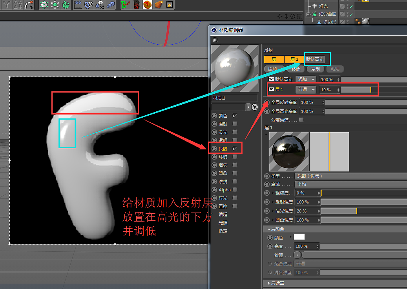
Task: Expand the 粗糙度 parameter triangle
Action: [x=273, y=193]
